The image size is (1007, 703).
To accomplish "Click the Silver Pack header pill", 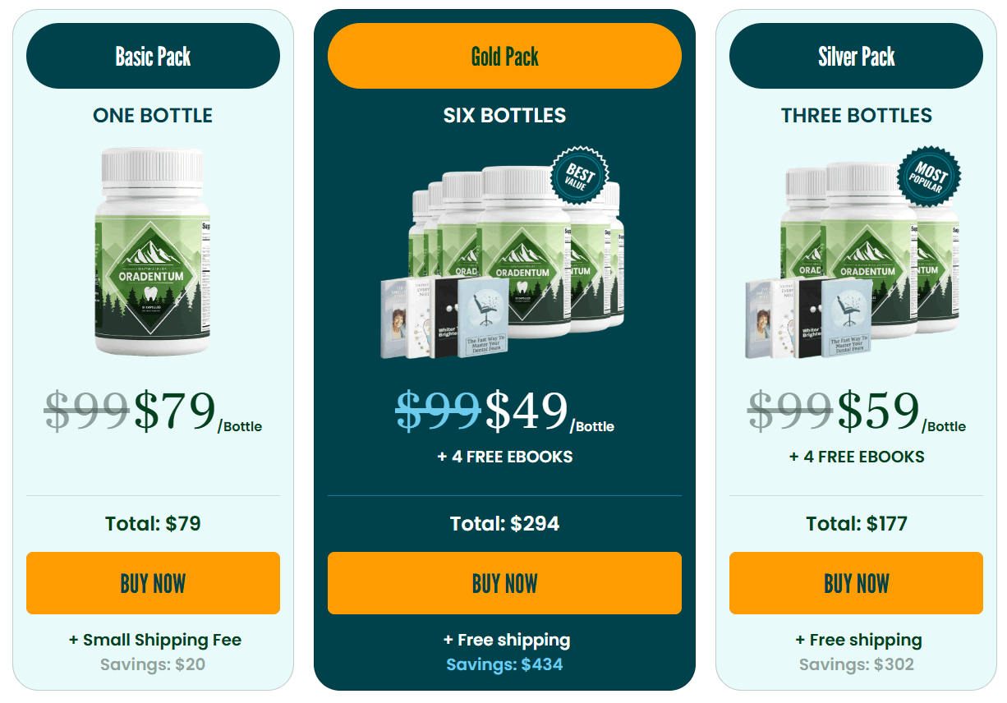I will (856, 56).
